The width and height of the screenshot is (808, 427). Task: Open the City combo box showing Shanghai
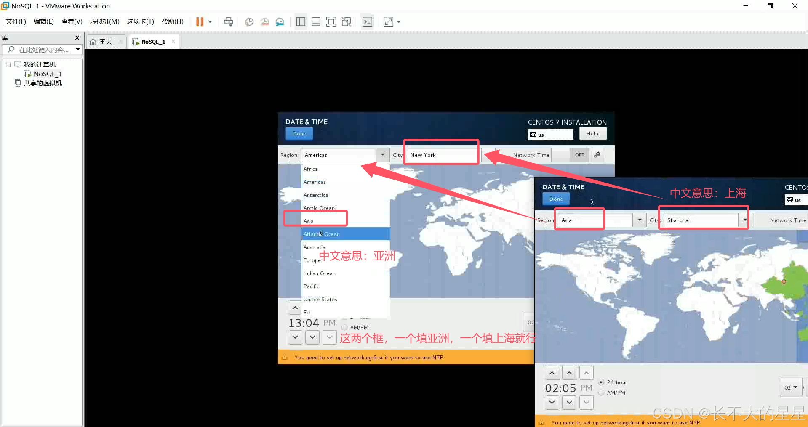pyautogui.click(x=707, y=220)
